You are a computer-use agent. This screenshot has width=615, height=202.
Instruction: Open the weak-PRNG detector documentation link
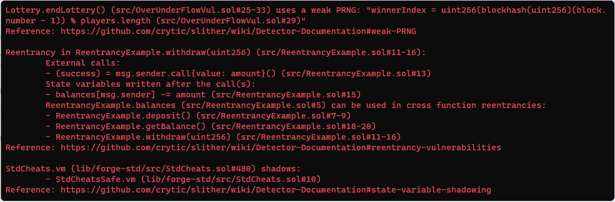click(238, 31)
